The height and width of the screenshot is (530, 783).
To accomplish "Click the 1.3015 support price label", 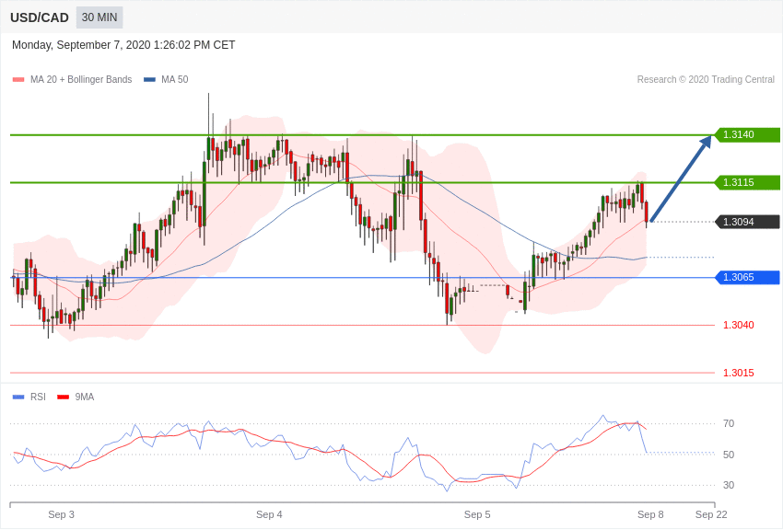I will (739, 373).
